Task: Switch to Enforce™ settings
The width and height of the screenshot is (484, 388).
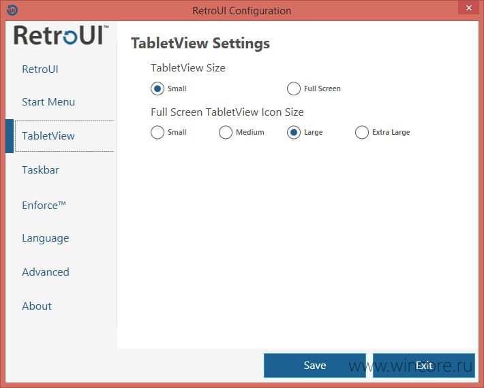Action: click(x=44, y=206)
